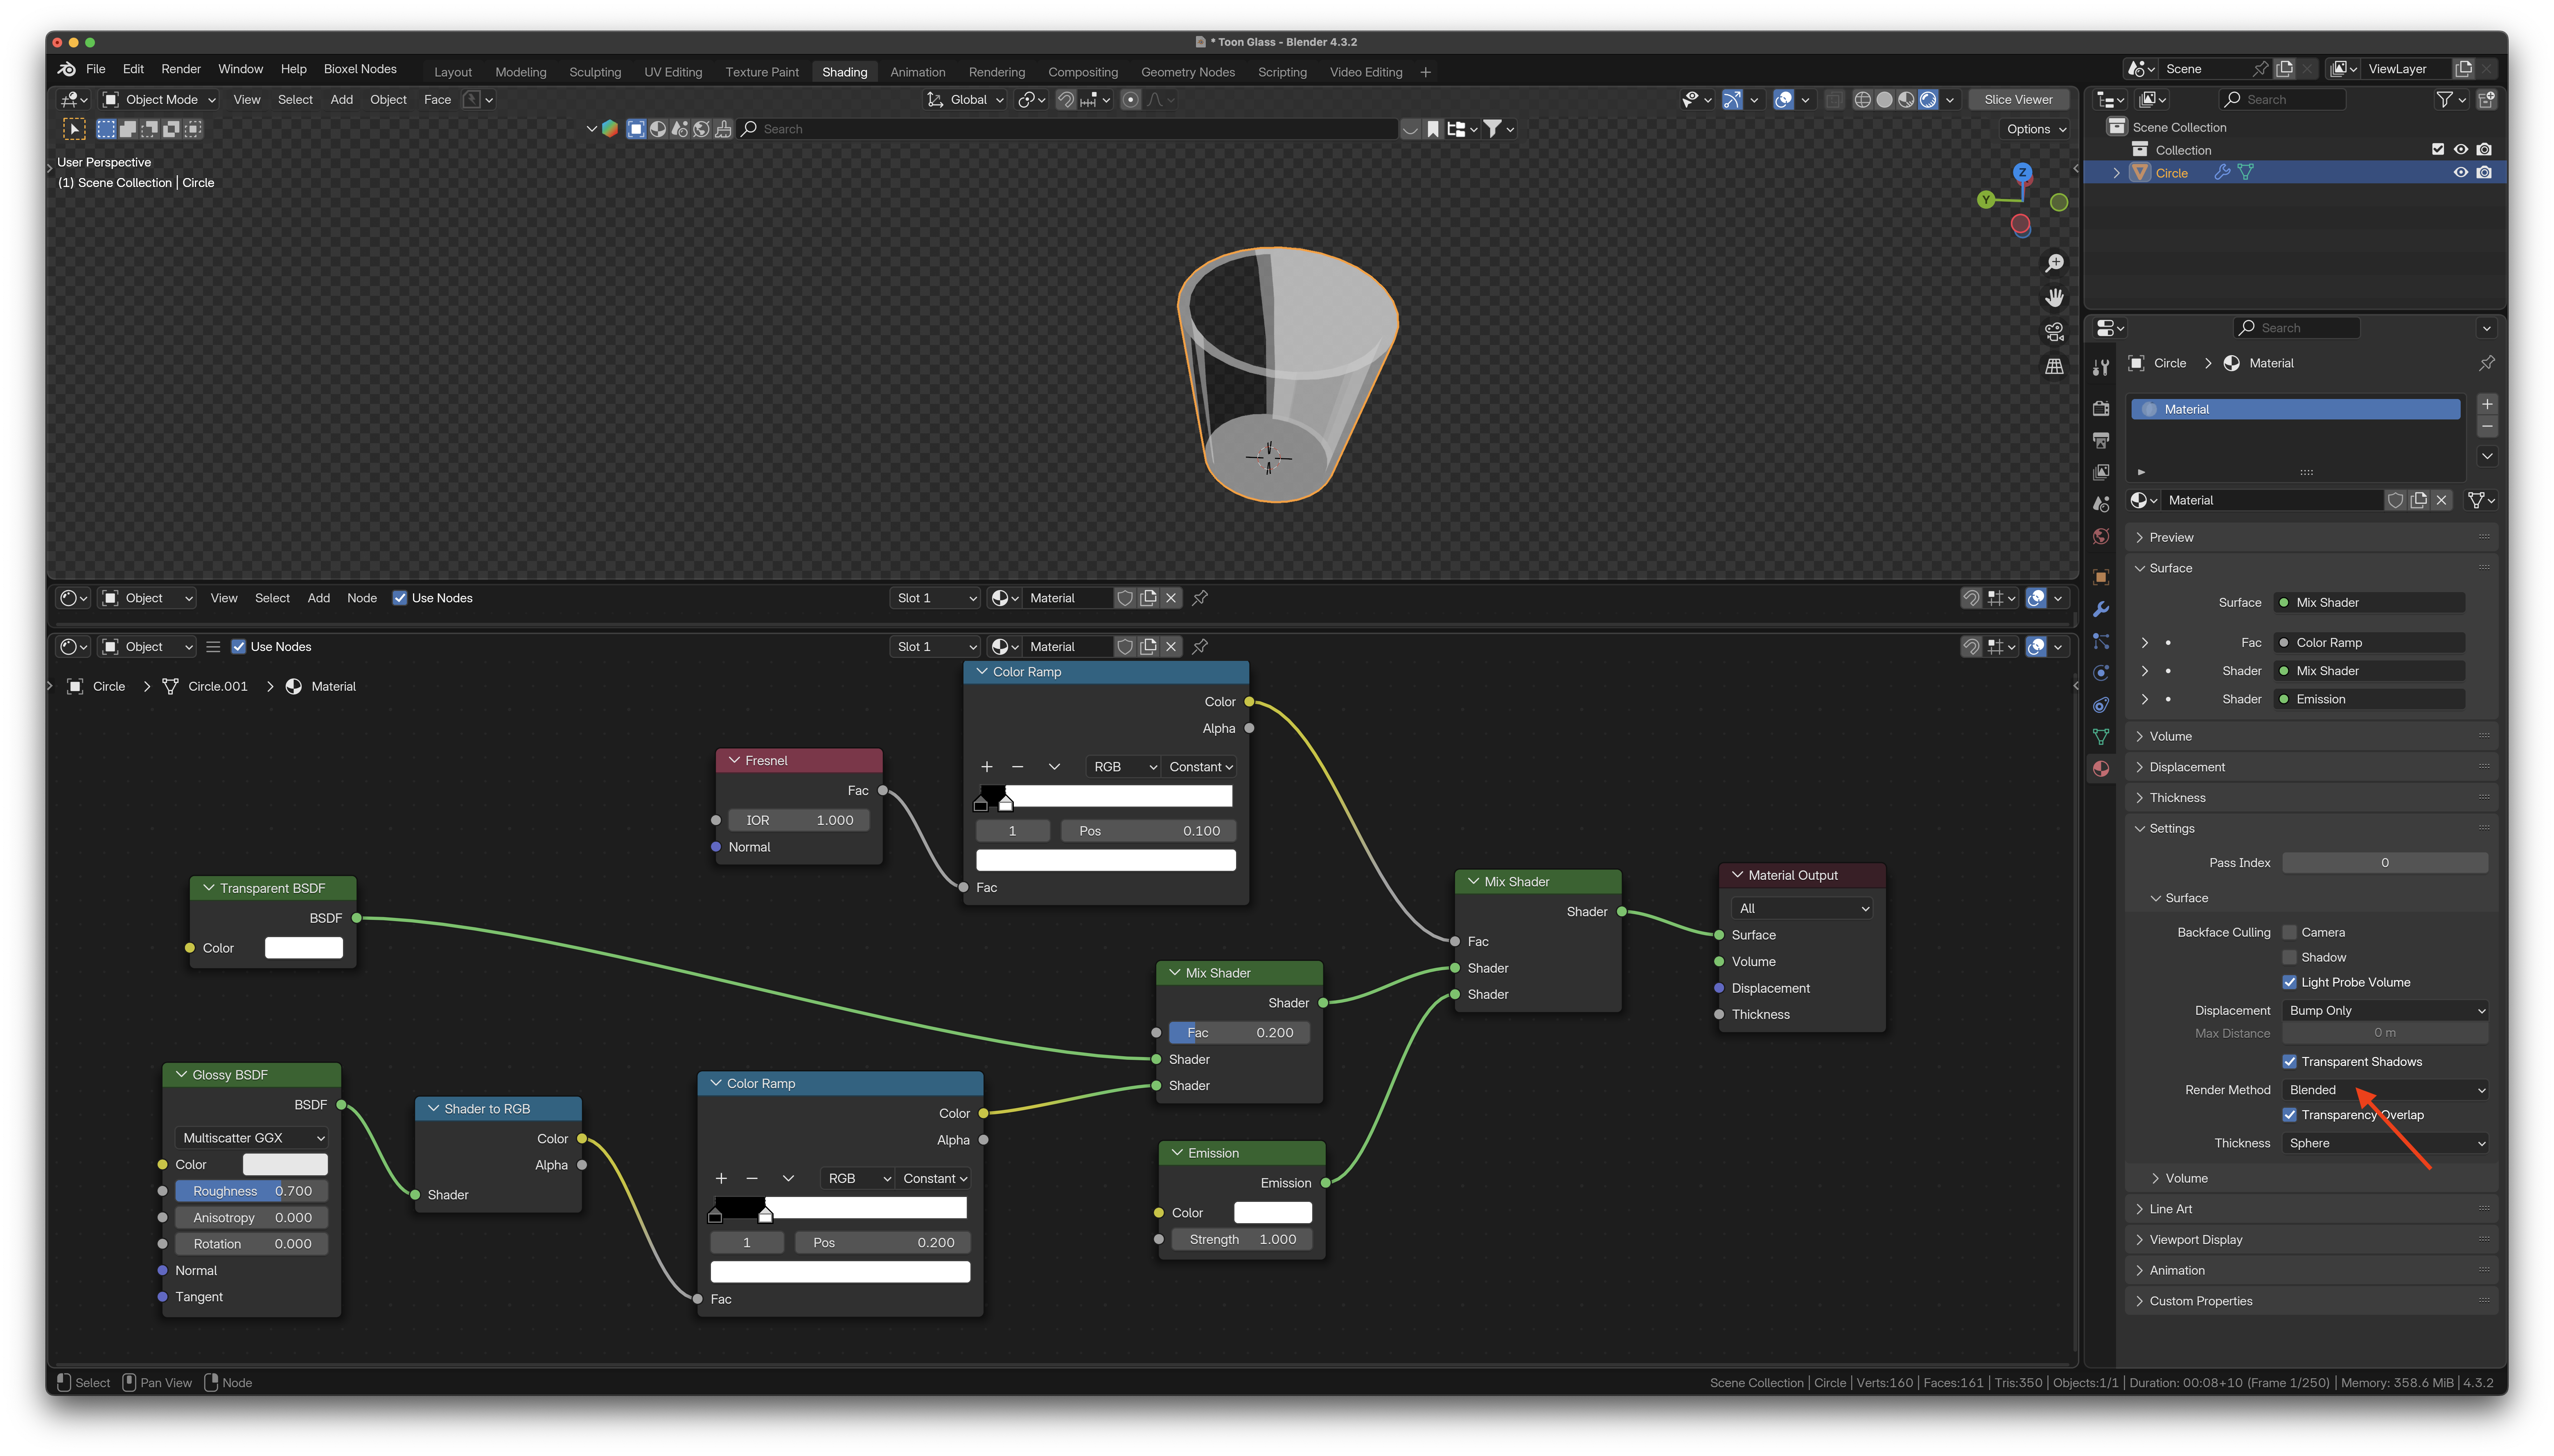Click the new collection icon in outliner
This screenshot has width=2554, height=1456.
[2487, 99]
